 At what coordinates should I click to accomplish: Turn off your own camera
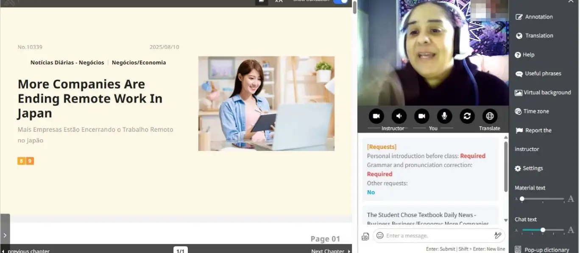[421, 116]
